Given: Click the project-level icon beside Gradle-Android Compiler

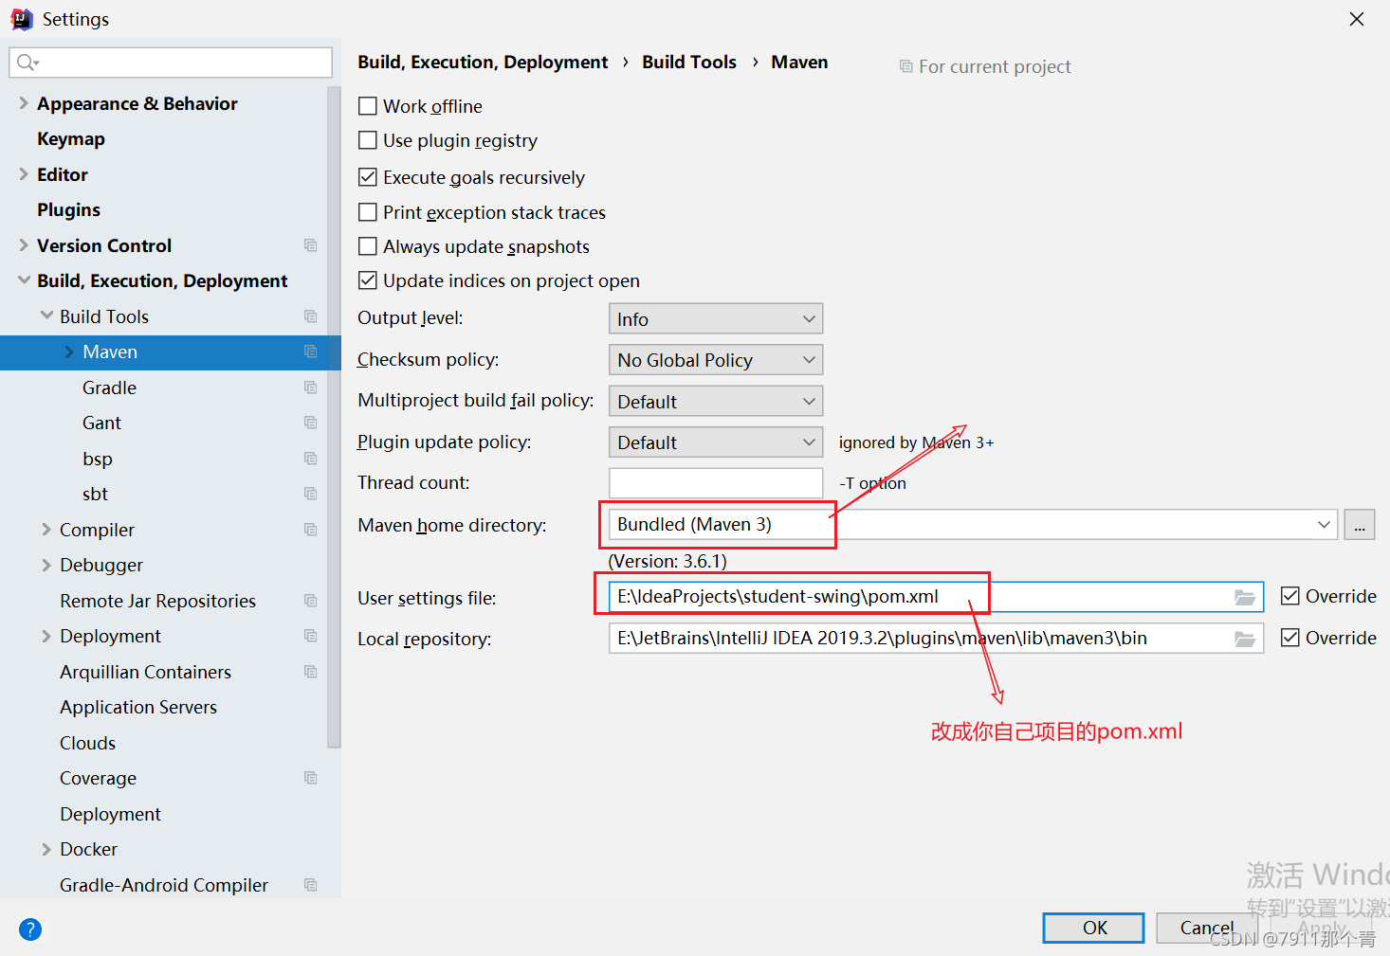Looking at the screenshot, I should pyautogui.click(x=310, y=885).
